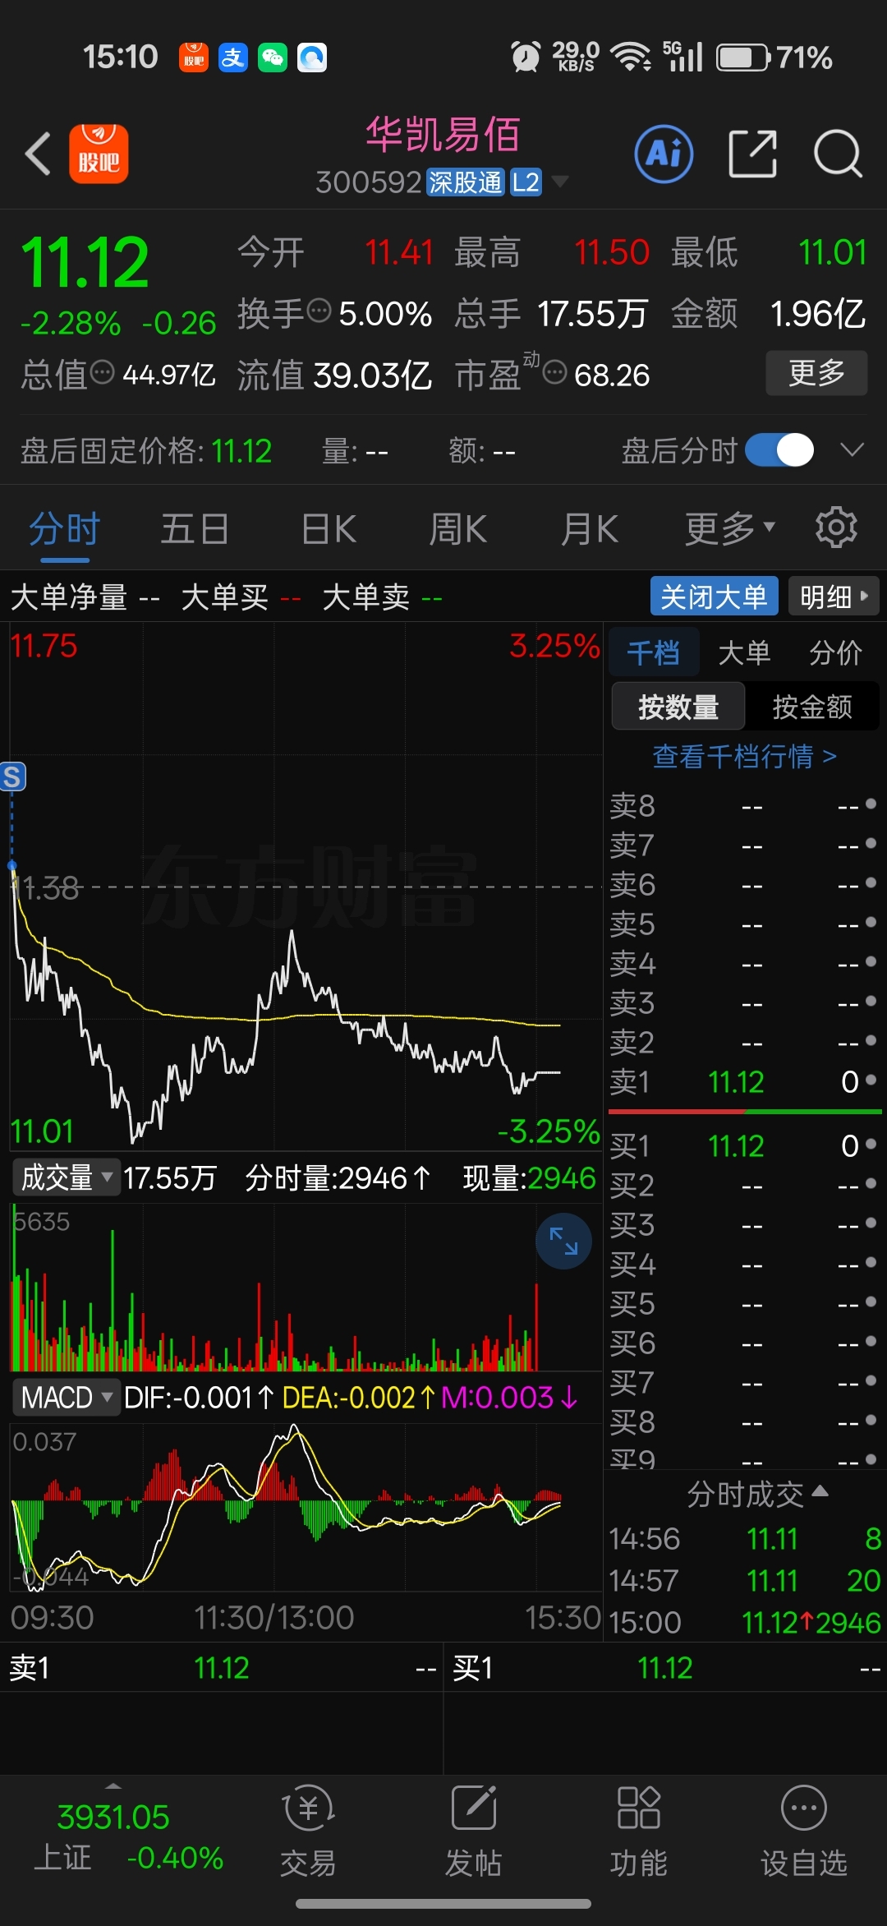This screenshot has height=1926, width=887.
Task: Tap the dot beside 卖8 row
Action: [x=871, y=804]
